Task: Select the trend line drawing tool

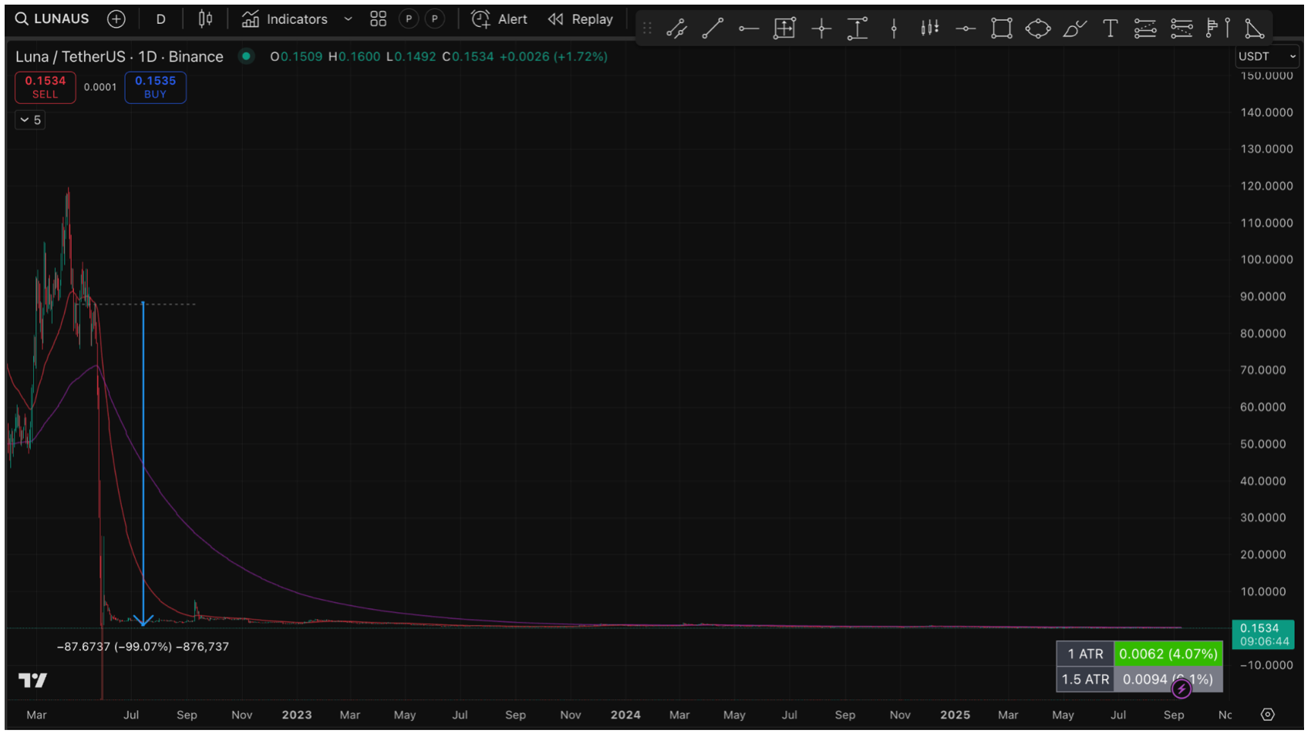Action: [713, 29]
